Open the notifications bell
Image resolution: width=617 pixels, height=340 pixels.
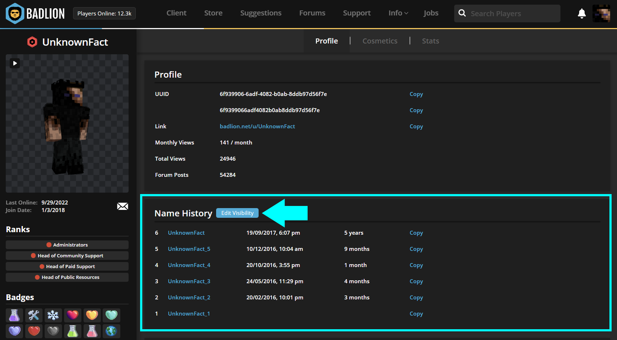point(582,14)
